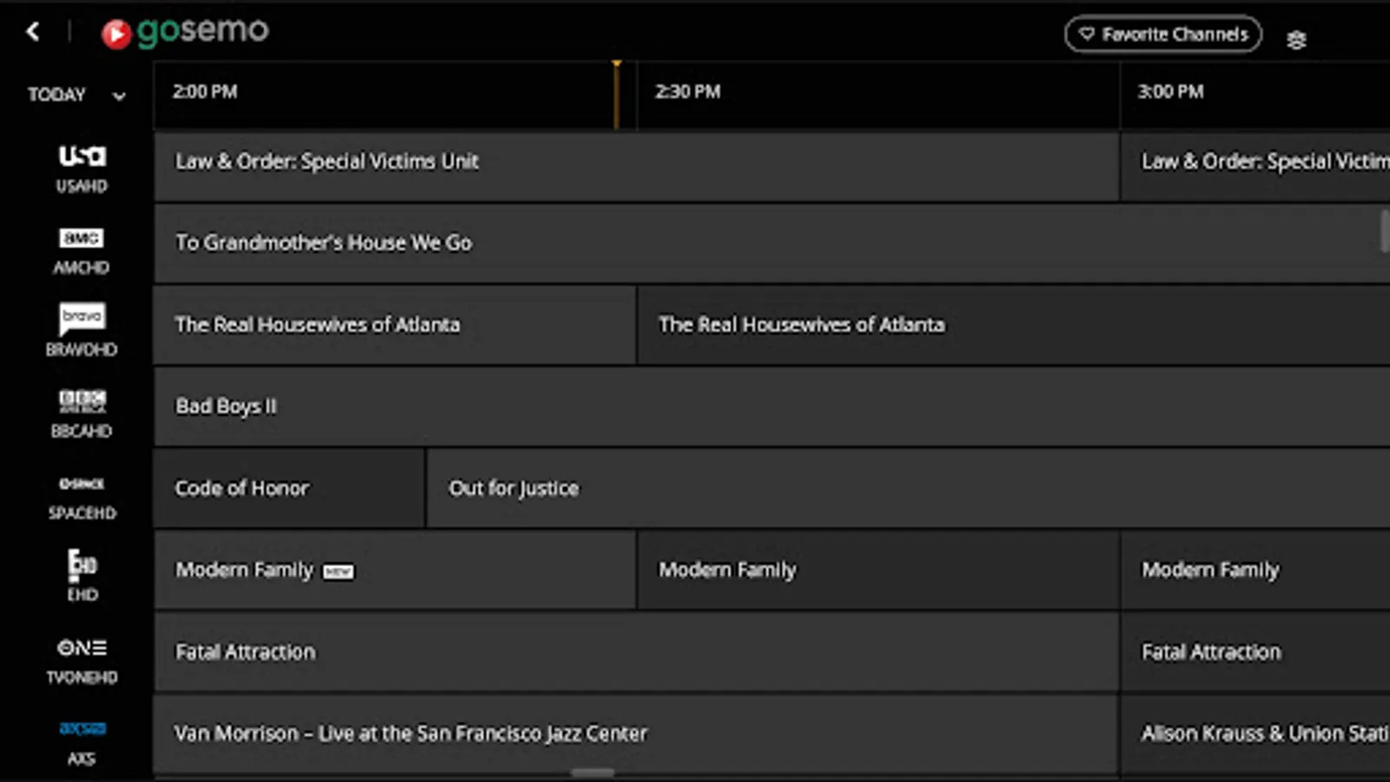This screenshot has width=1390, height=782.
Task: Click the gosemo logo
Action: point(185,32)
